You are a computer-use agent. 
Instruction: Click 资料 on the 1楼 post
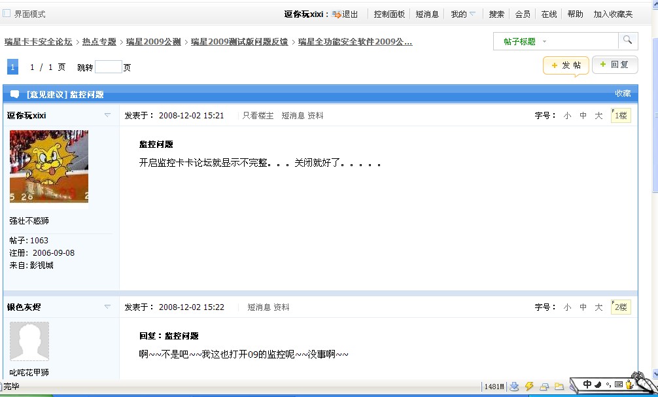click(x=315, y=115)
